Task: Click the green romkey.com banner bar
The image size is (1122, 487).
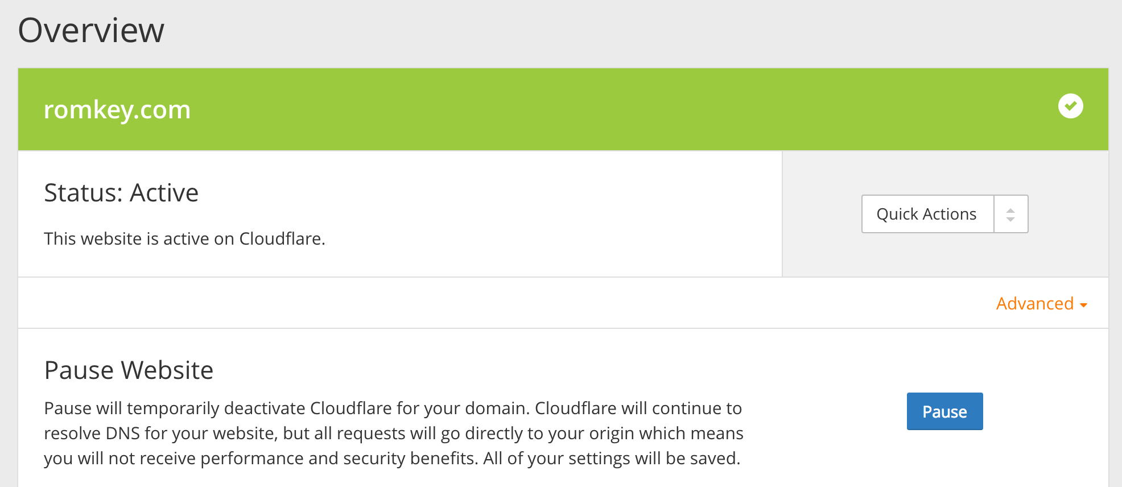Action: pos(563,109)
